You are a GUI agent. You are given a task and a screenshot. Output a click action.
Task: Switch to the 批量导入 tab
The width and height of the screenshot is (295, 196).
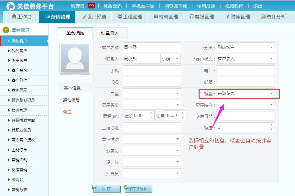coord(110,33)
